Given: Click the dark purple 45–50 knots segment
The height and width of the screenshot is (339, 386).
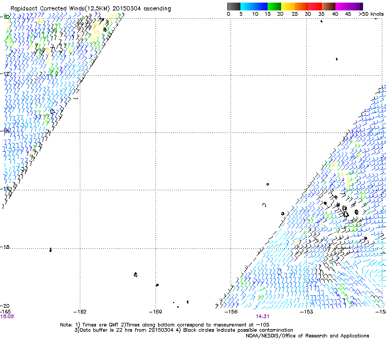Looking at the screenshot, I should [356, 6].
